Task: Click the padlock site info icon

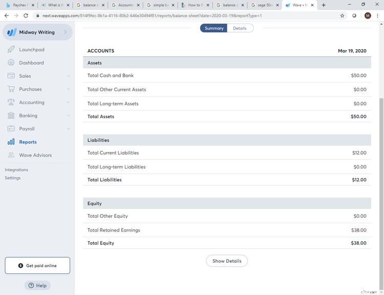Action: tap(37, 16)
